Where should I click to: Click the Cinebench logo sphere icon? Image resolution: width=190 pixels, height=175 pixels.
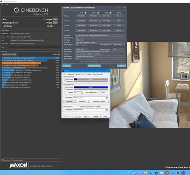pos(17,10)
